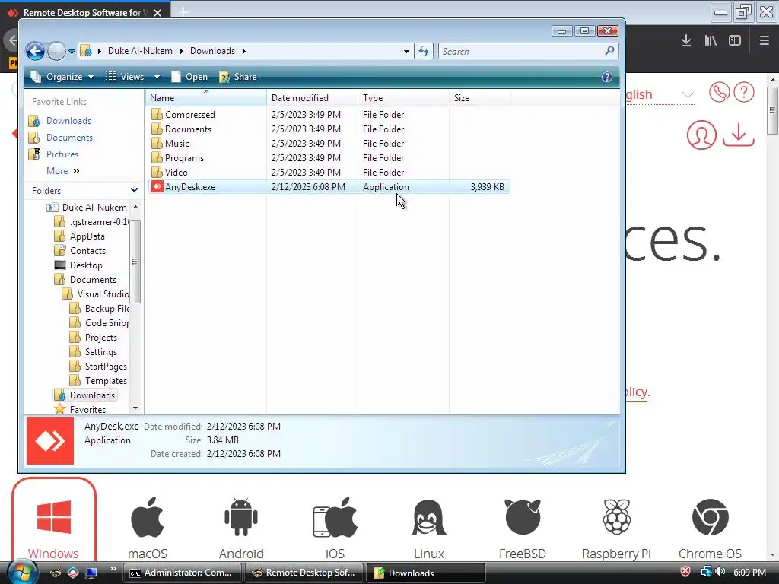Click the AnyDesk.exe file icon
The height and width of the screenshot is (584, 779).
pyautogui.click(x=157, y=187)
